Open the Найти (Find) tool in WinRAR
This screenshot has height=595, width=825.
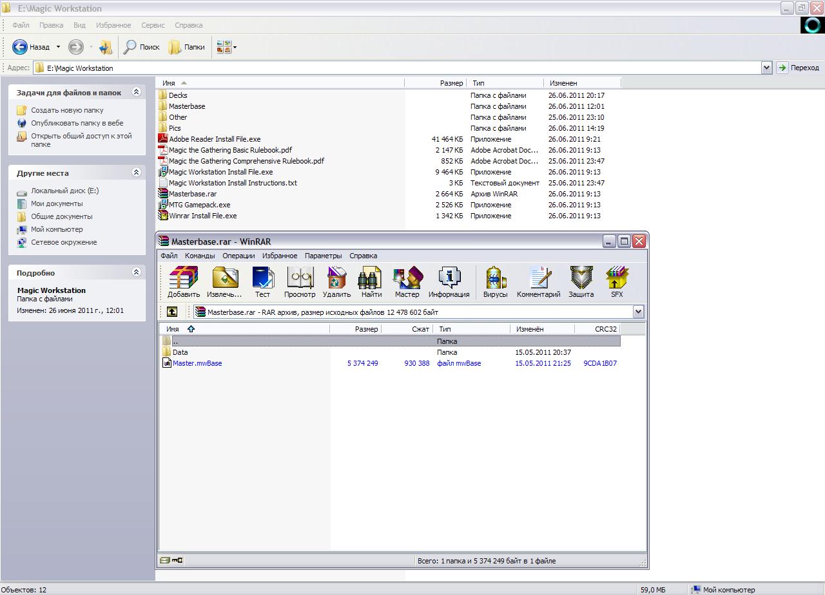point(371,283)
